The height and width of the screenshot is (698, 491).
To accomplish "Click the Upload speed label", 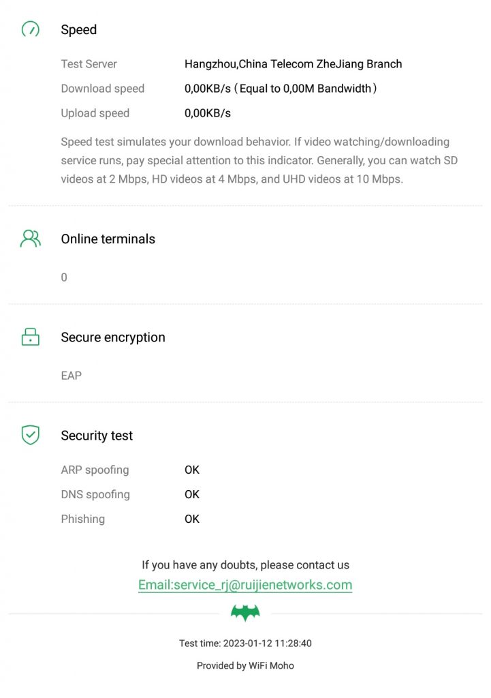I will 95,113.
